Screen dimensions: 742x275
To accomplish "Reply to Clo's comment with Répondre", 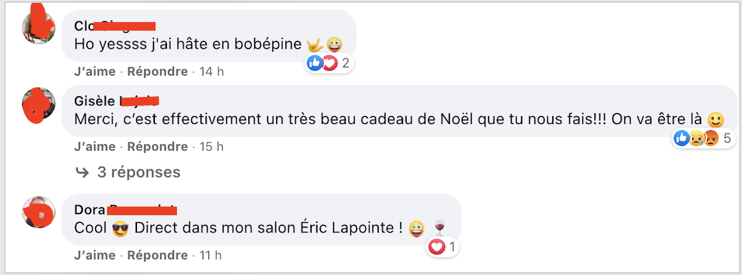I will [x=158, y=72].
